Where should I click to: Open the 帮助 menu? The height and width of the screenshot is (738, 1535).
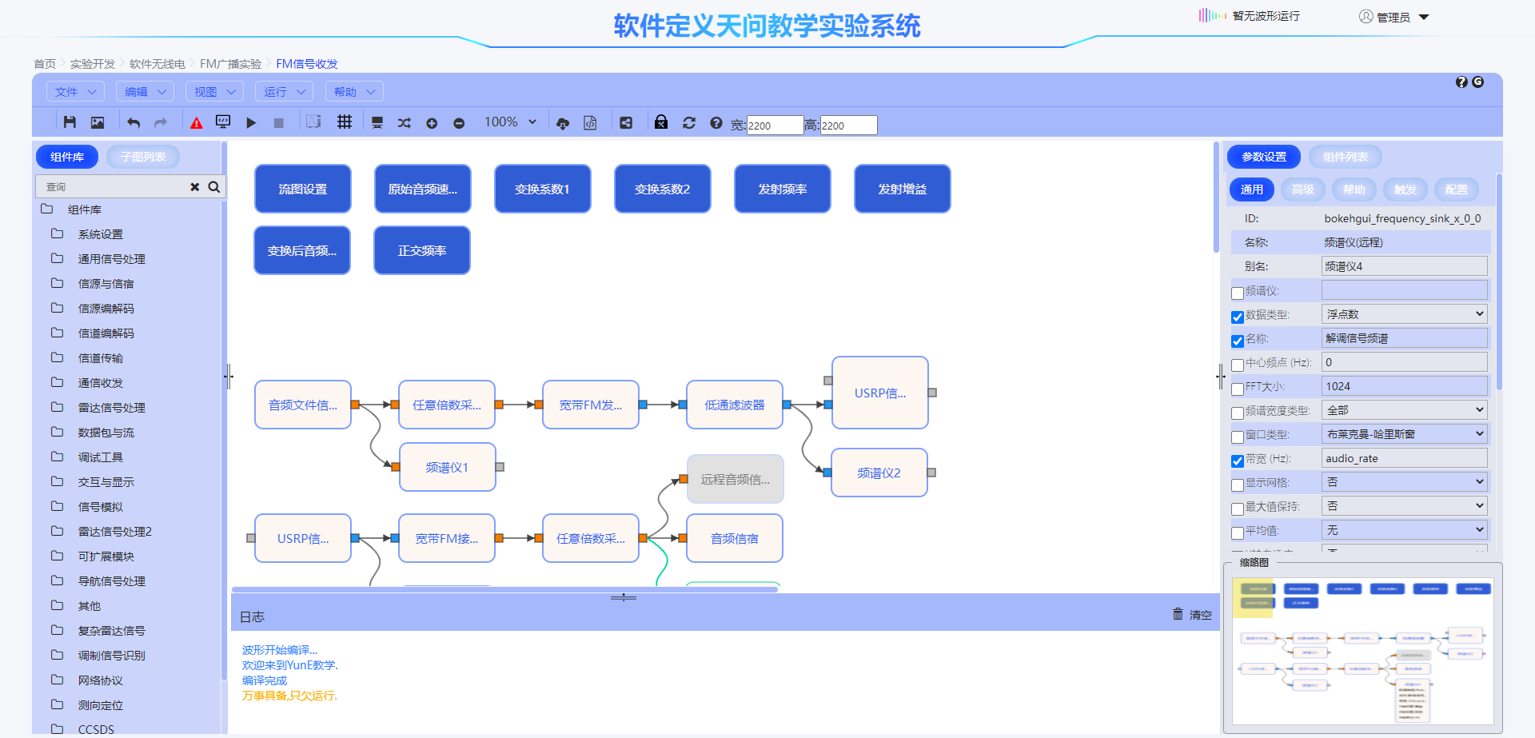click(x=354, y=92)
